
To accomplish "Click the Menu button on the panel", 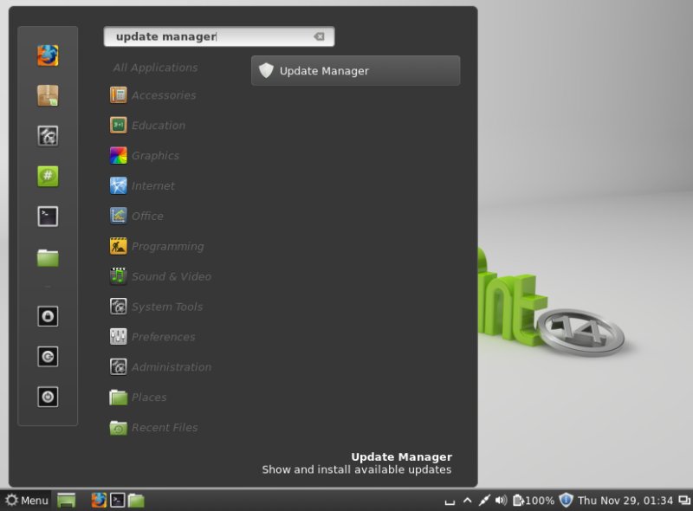I will [27, 500].
